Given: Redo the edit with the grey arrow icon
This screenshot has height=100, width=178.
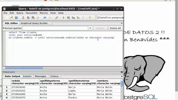Looking at the screenshot, I should [x=50, y=18].
